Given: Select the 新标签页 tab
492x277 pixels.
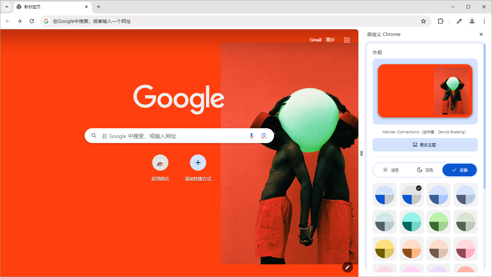Looking at the screenshot, I should click(x=53, y=7).
